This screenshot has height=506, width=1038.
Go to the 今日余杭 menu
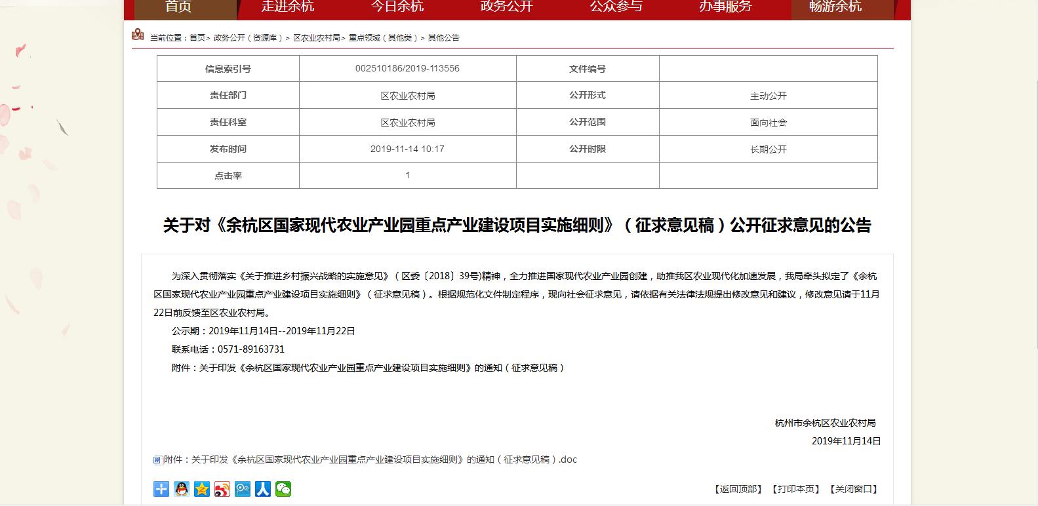coord(397,7)
